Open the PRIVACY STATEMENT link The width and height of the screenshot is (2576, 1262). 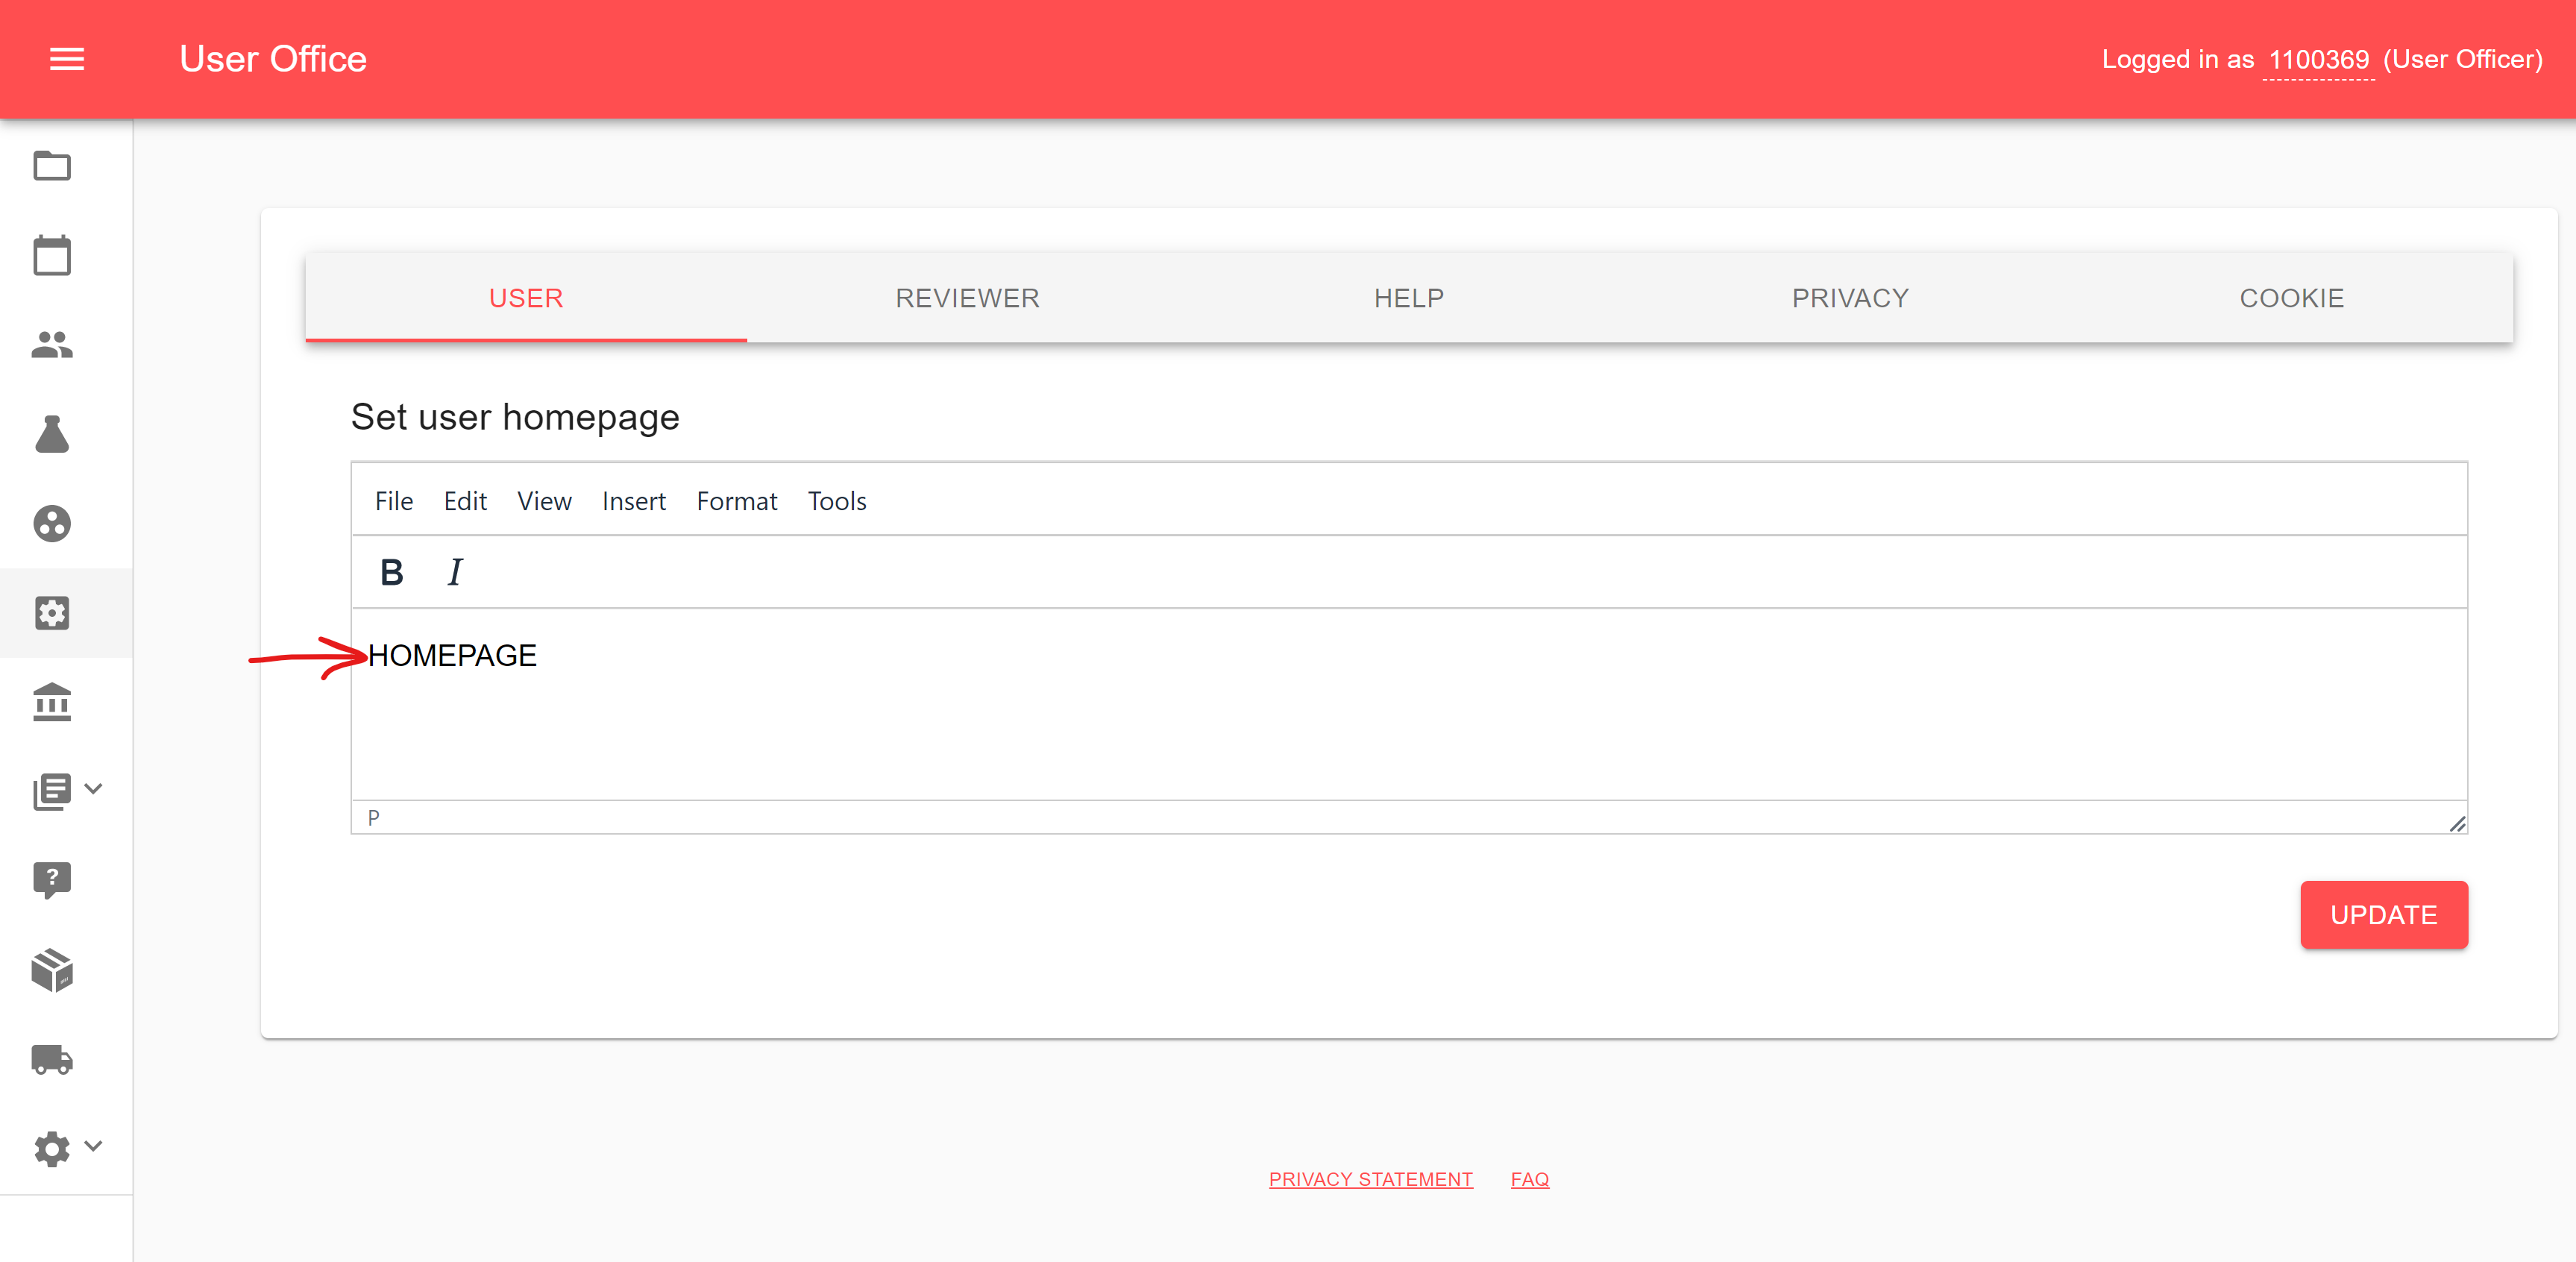pos(1370,1179)
